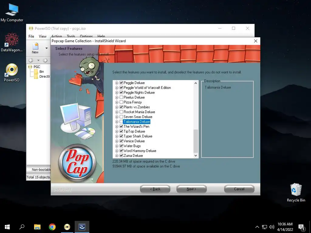Uncheck Peggle Deluxe checkbox
The image size is (311, 233).
121,83
